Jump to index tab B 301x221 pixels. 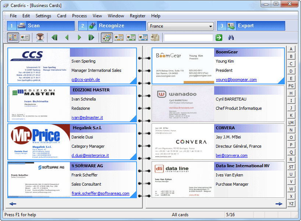click(291, 56)
